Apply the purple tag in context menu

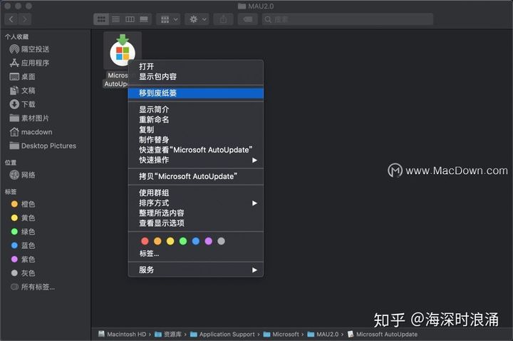click(x=208, y=241)
